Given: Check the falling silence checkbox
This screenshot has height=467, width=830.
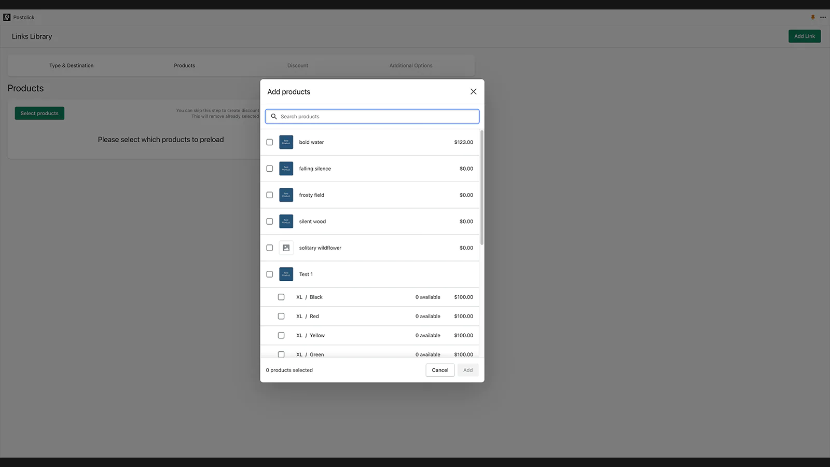Looking at the screenshot, I should click(x=270, y=169).
